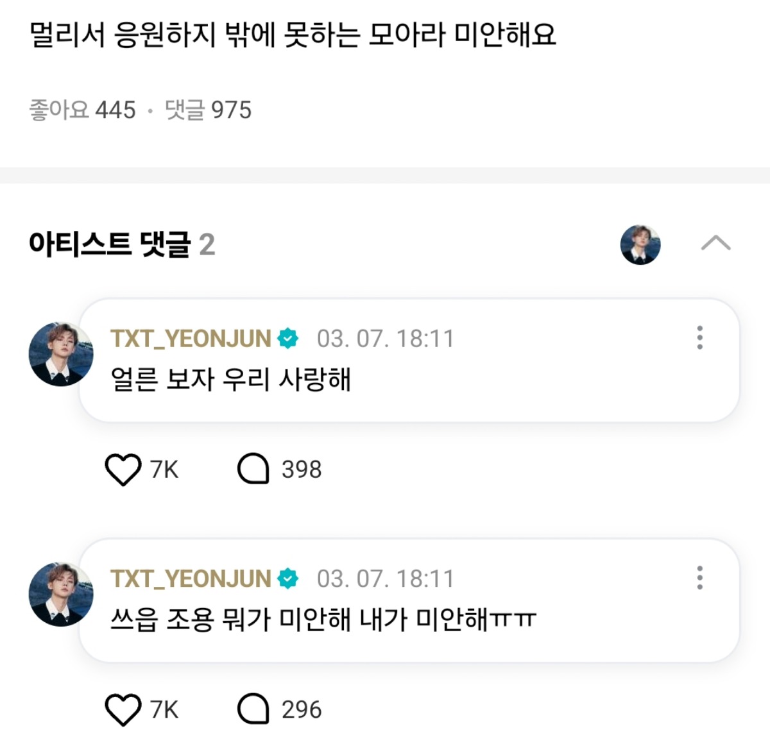Like the comment 얼른 보자 우리 사랑해
The height and width of the screenshot is (753, 770).
123,470
